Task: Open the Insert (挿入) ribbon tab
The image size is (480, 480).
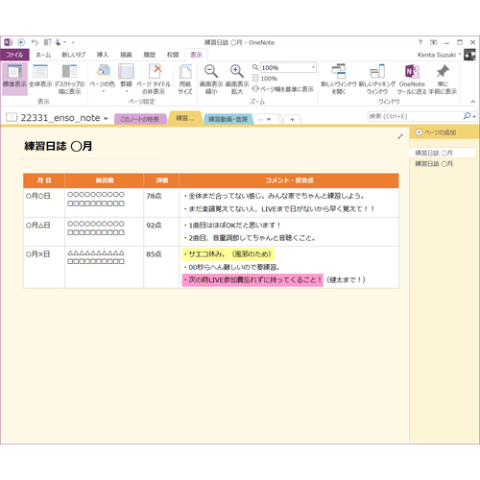Action: point(103,55)
